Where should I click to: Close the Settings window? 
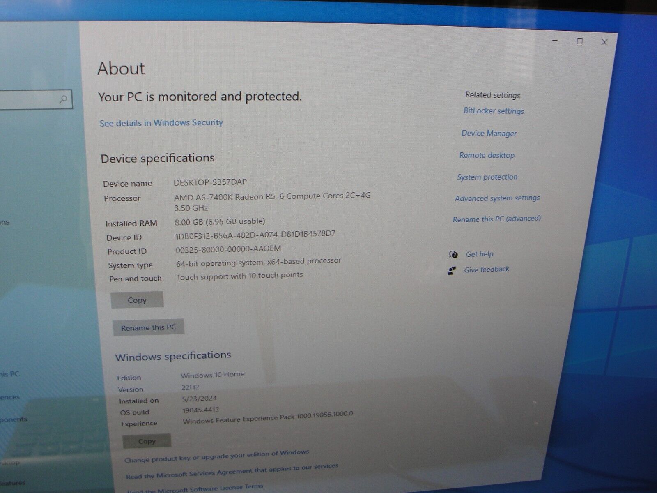604,42
